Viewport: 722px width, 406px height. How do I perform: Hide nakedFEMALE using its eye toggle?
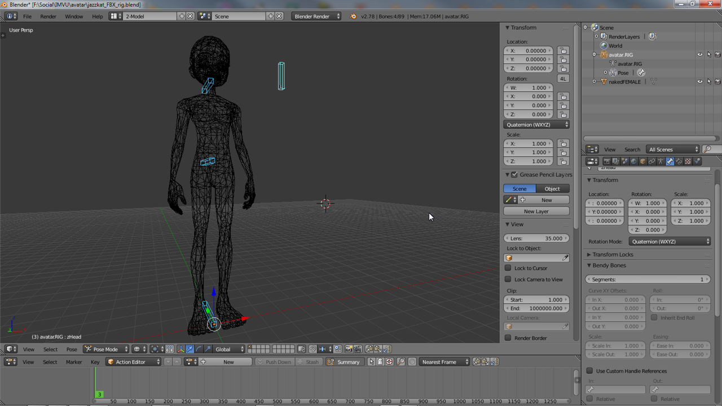click(x=700, y=81)
